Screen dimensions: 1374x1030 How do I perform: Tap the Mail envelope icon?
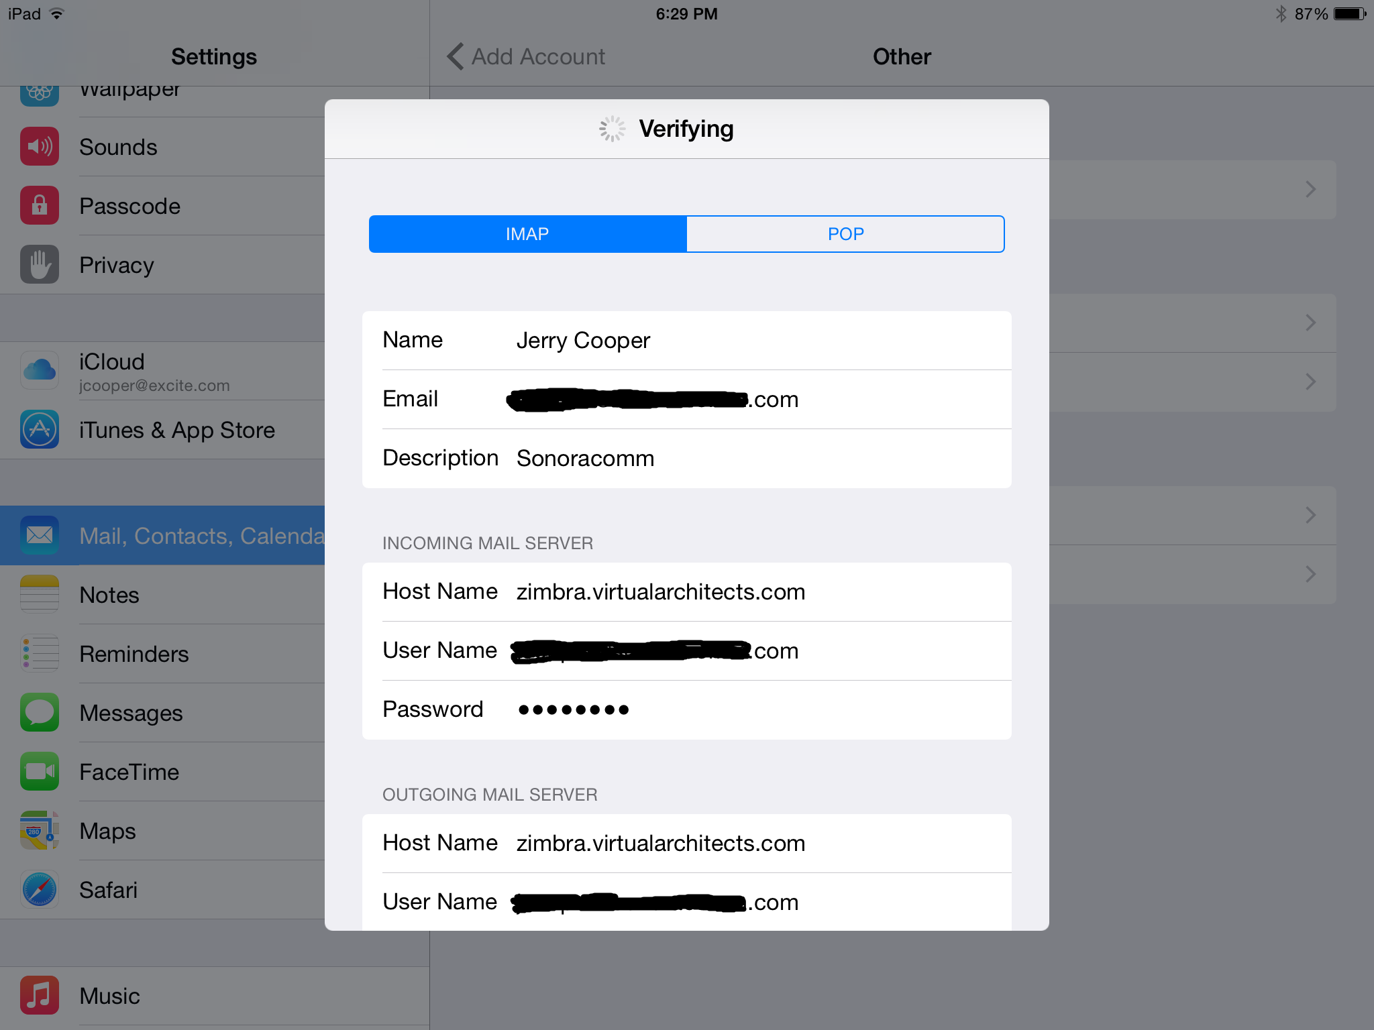tap(40, 535)
